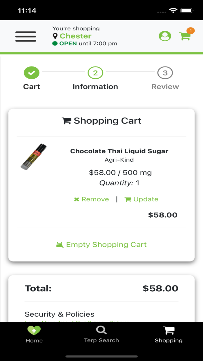Switch to the Terp Search tab

point(101,334)
